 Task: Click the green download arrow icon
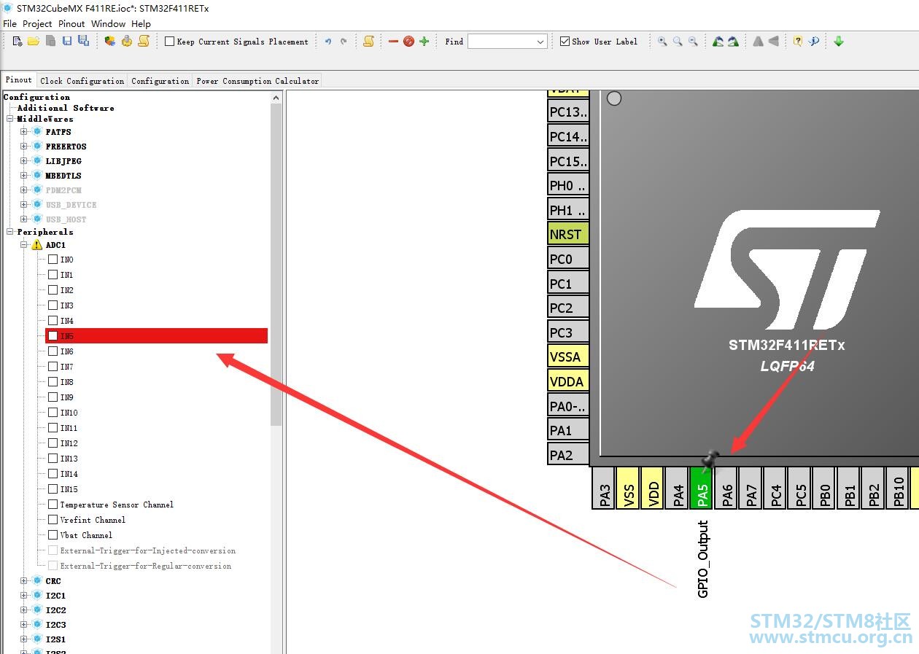coord(839,42)
